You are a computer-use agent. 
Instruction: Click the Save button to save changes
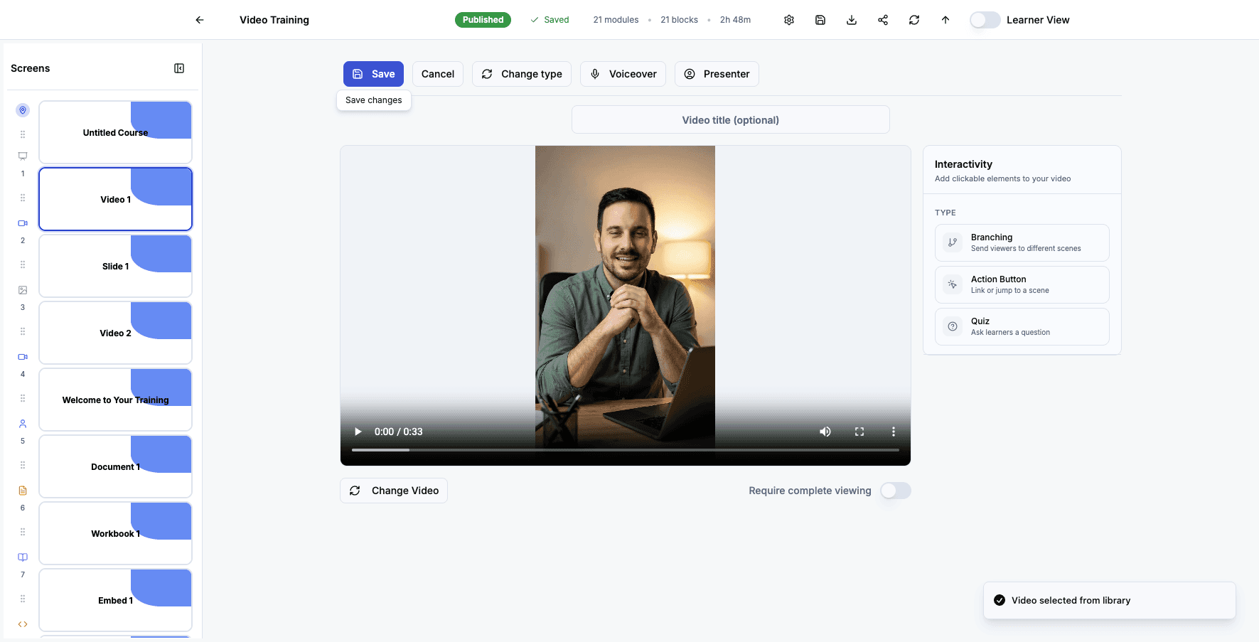click(373, 73)
